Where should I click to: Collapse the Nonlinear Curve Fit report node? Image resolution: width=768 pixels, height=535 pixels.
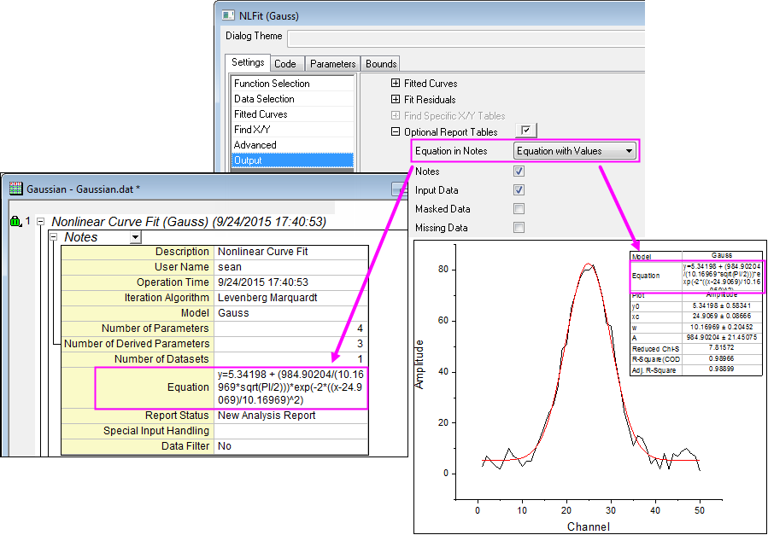(41, 222)
